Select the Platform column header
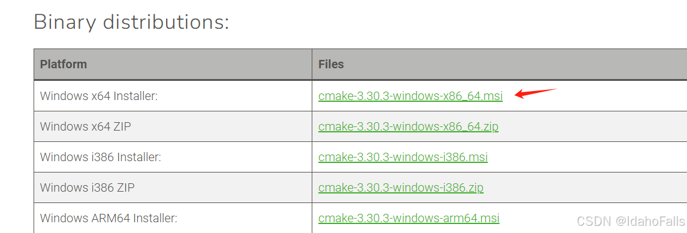Image resolution: width=687 pixels, height=233 pixels. (x=173, y=64)
